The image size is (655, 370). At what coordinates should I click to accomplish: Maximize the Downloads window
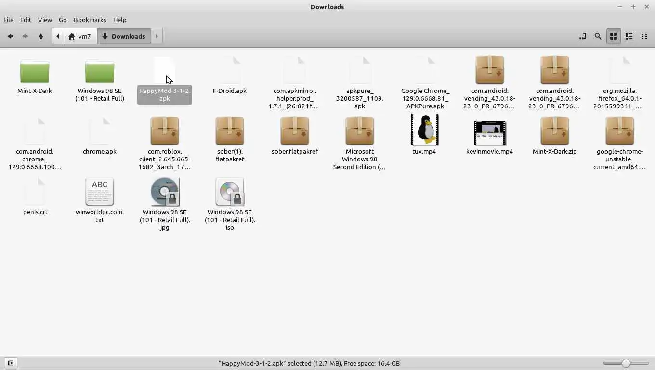tap(633, 7)
